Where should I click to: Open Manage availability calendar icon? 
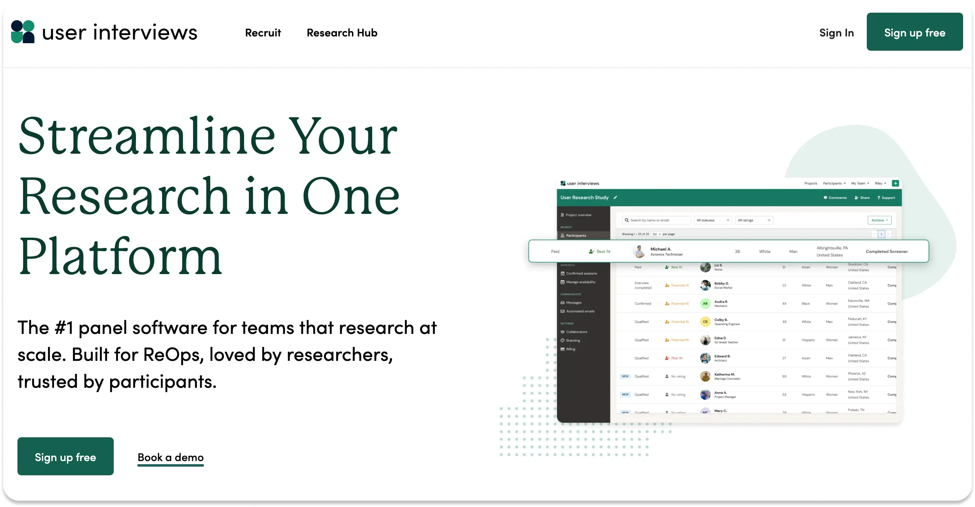point(562,282)
